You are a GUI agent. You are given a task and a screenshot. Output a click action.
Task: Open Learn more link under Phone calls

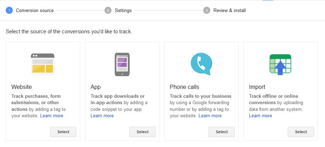tap(210, 115)
